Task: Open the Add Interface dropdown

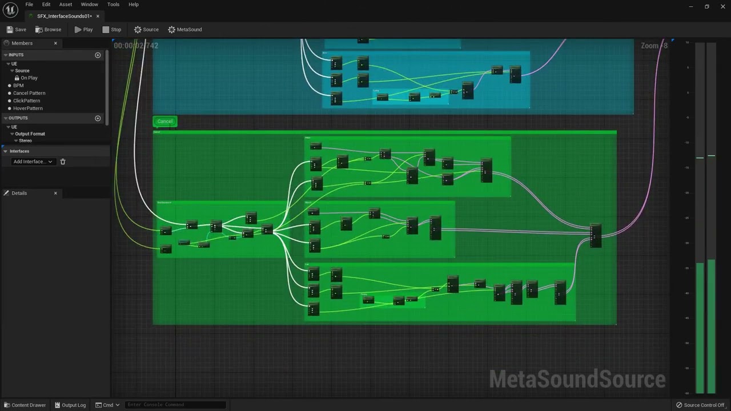Action: pos(33,162)
